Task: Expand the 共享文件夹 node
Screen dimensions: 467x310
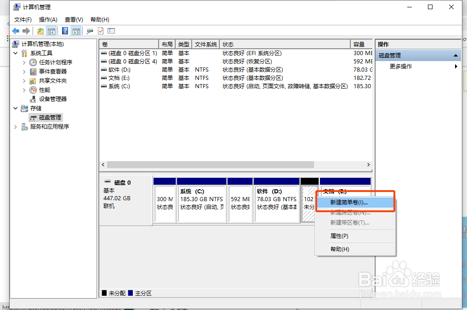Action: pos(24,81)
